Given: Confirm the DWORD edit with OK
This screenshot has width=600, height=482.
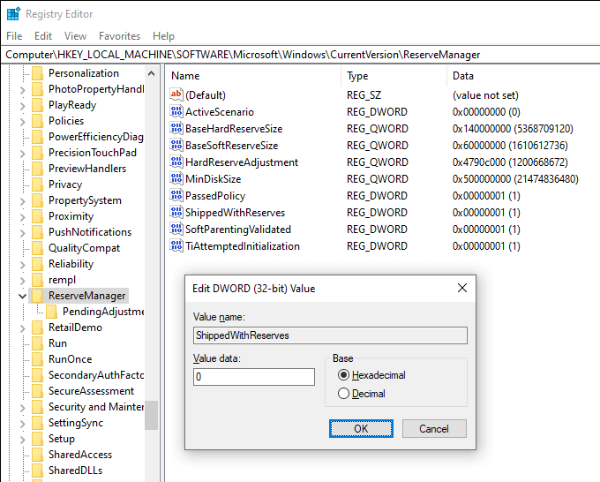Looking at the screenshot, I should [x=361, y=428].
